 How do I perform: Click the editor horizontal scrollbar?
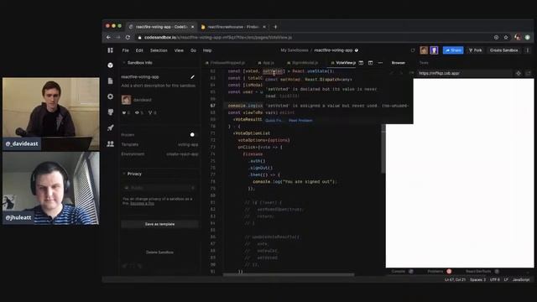289,274
